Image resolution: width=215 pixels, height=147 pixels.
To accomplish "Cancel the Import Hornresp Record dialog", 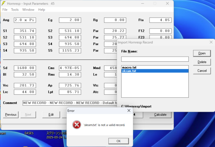I will (x=202, y=71).
